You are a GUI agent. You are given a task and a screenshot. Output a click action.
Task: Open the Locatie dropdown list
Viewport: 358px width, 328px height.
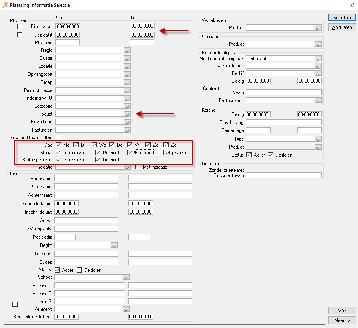pyautogui.click(x=127, y=66)
